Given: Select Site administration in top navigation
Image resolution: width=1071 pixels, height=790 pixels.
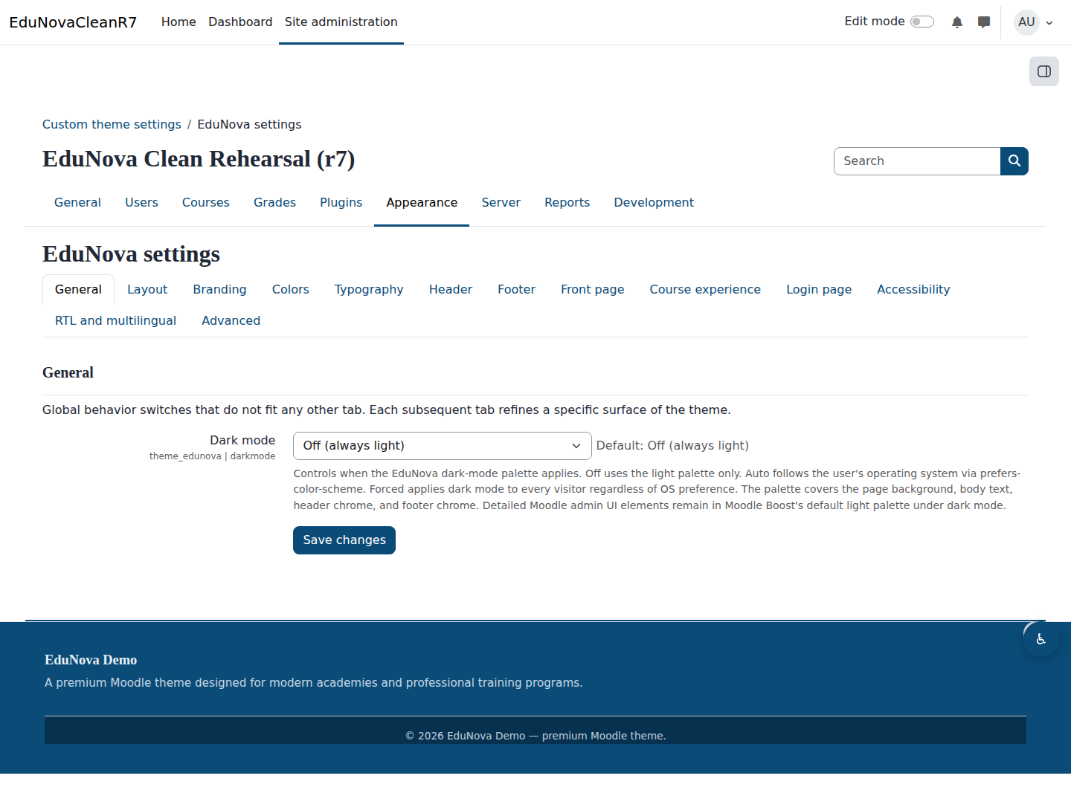Looking at the screenshot, I should 341,22.
